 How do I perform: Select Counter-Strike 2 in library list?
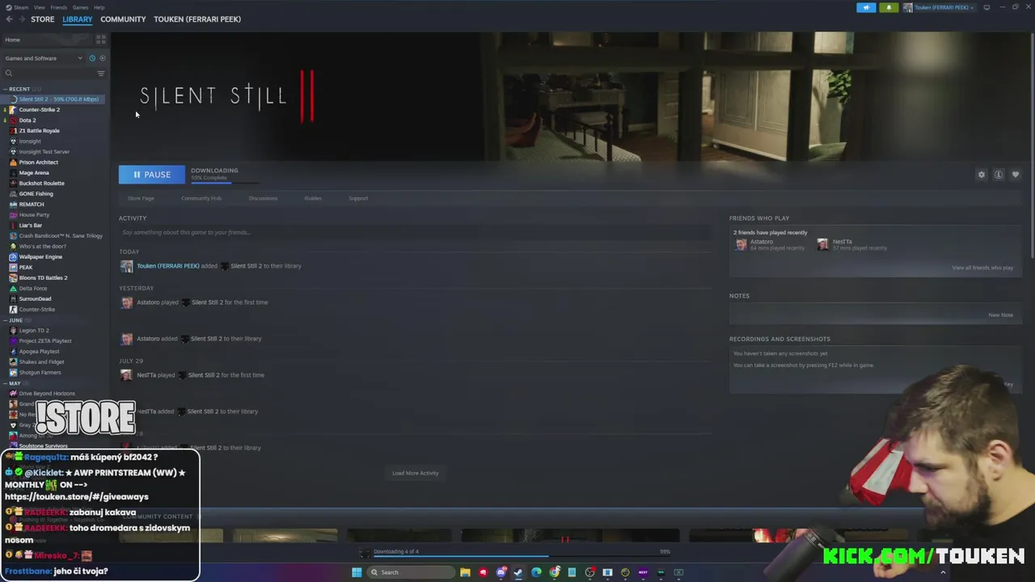click(39, 110)
